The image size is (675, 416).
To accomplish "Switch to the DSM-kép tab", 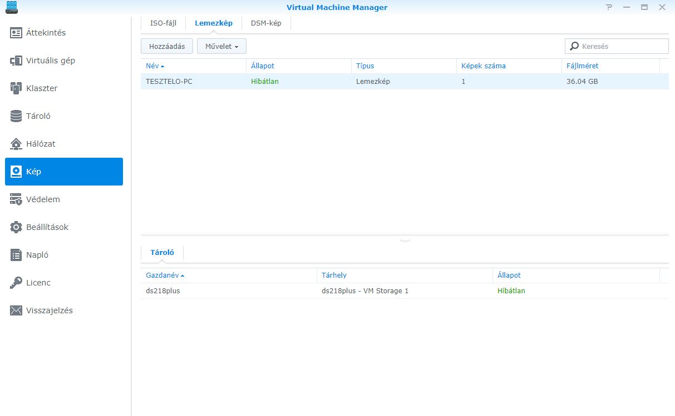I will (265, 23).
